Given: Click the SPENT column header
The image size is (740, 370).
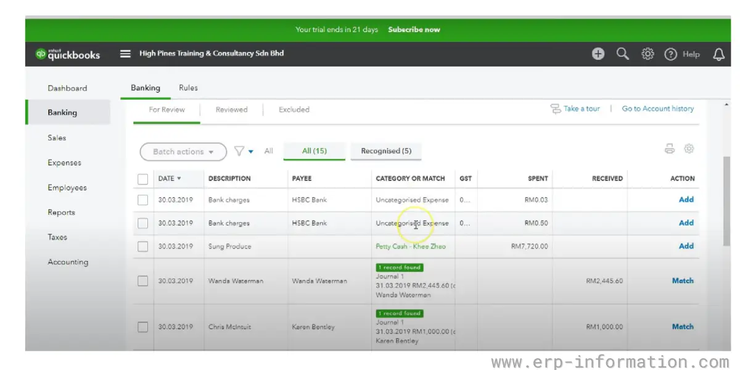Looking at the screenshot, I should (x=538, y=178).
